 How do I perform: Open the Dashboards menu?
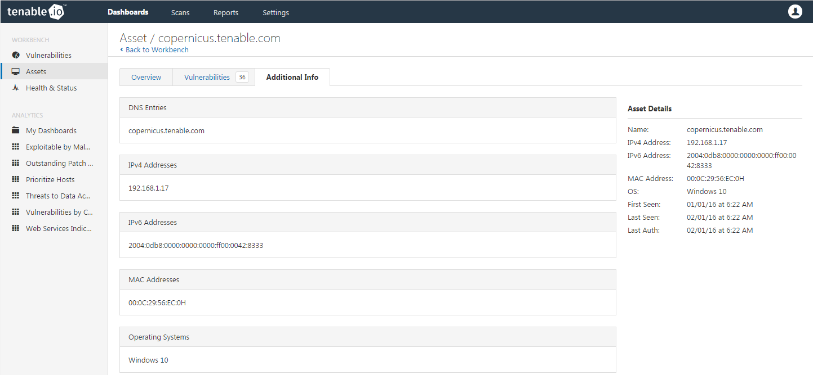click(128, 12)
